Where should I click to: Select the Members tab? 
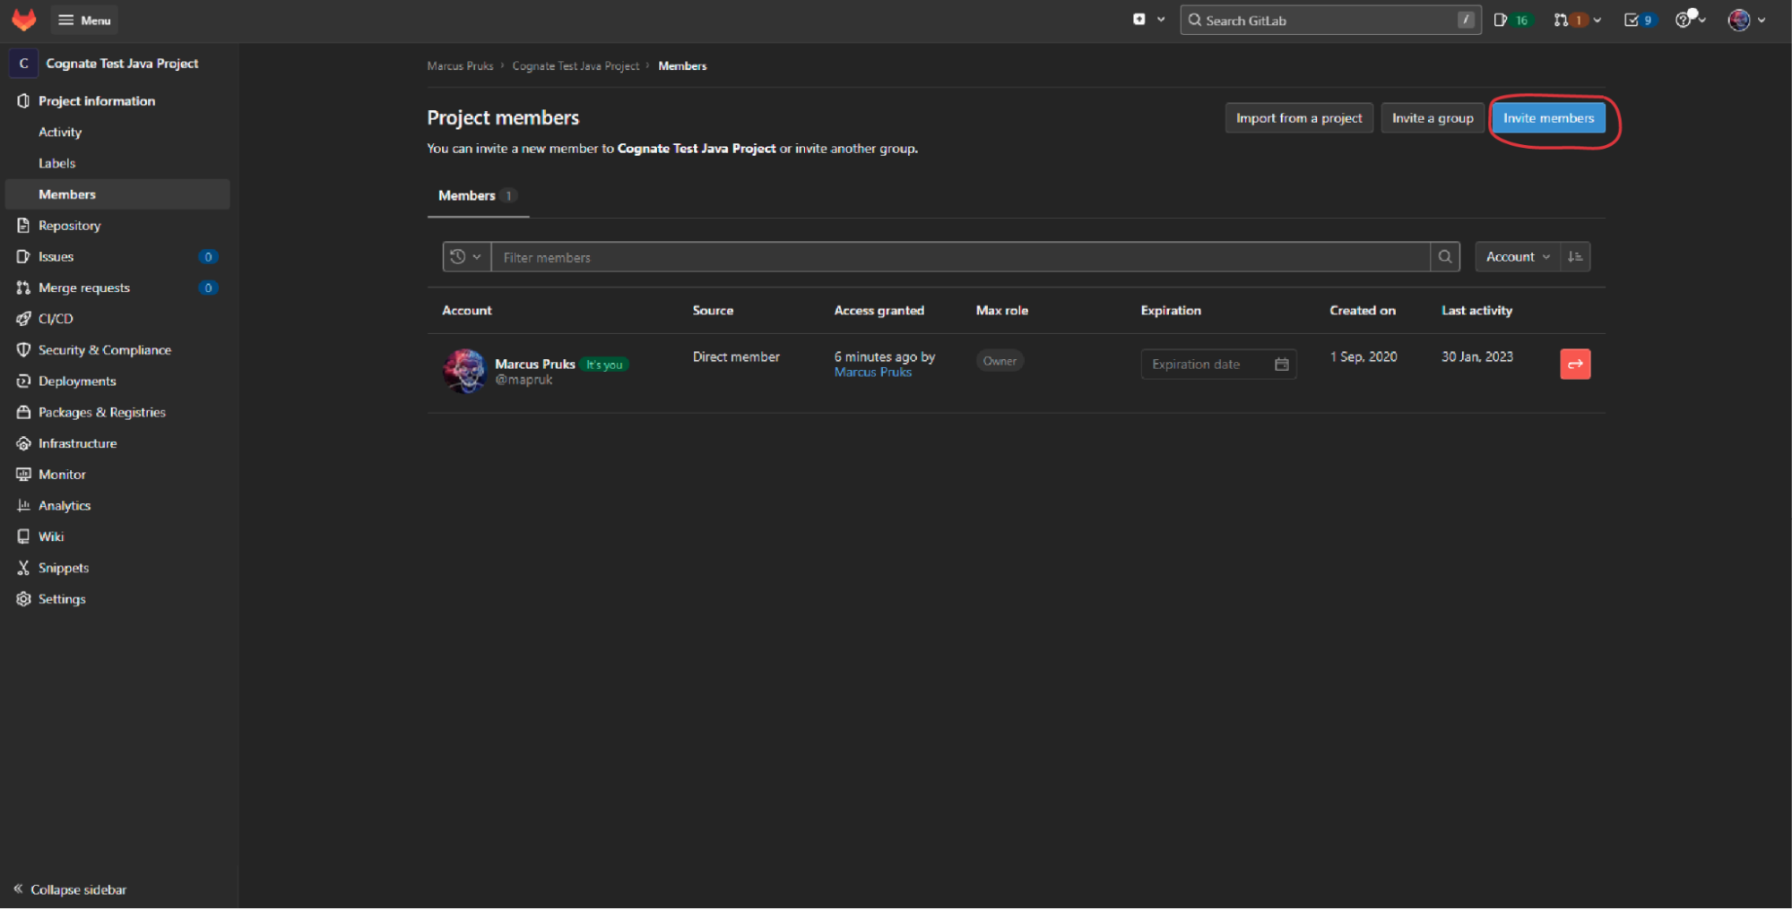tap(477, 195)
